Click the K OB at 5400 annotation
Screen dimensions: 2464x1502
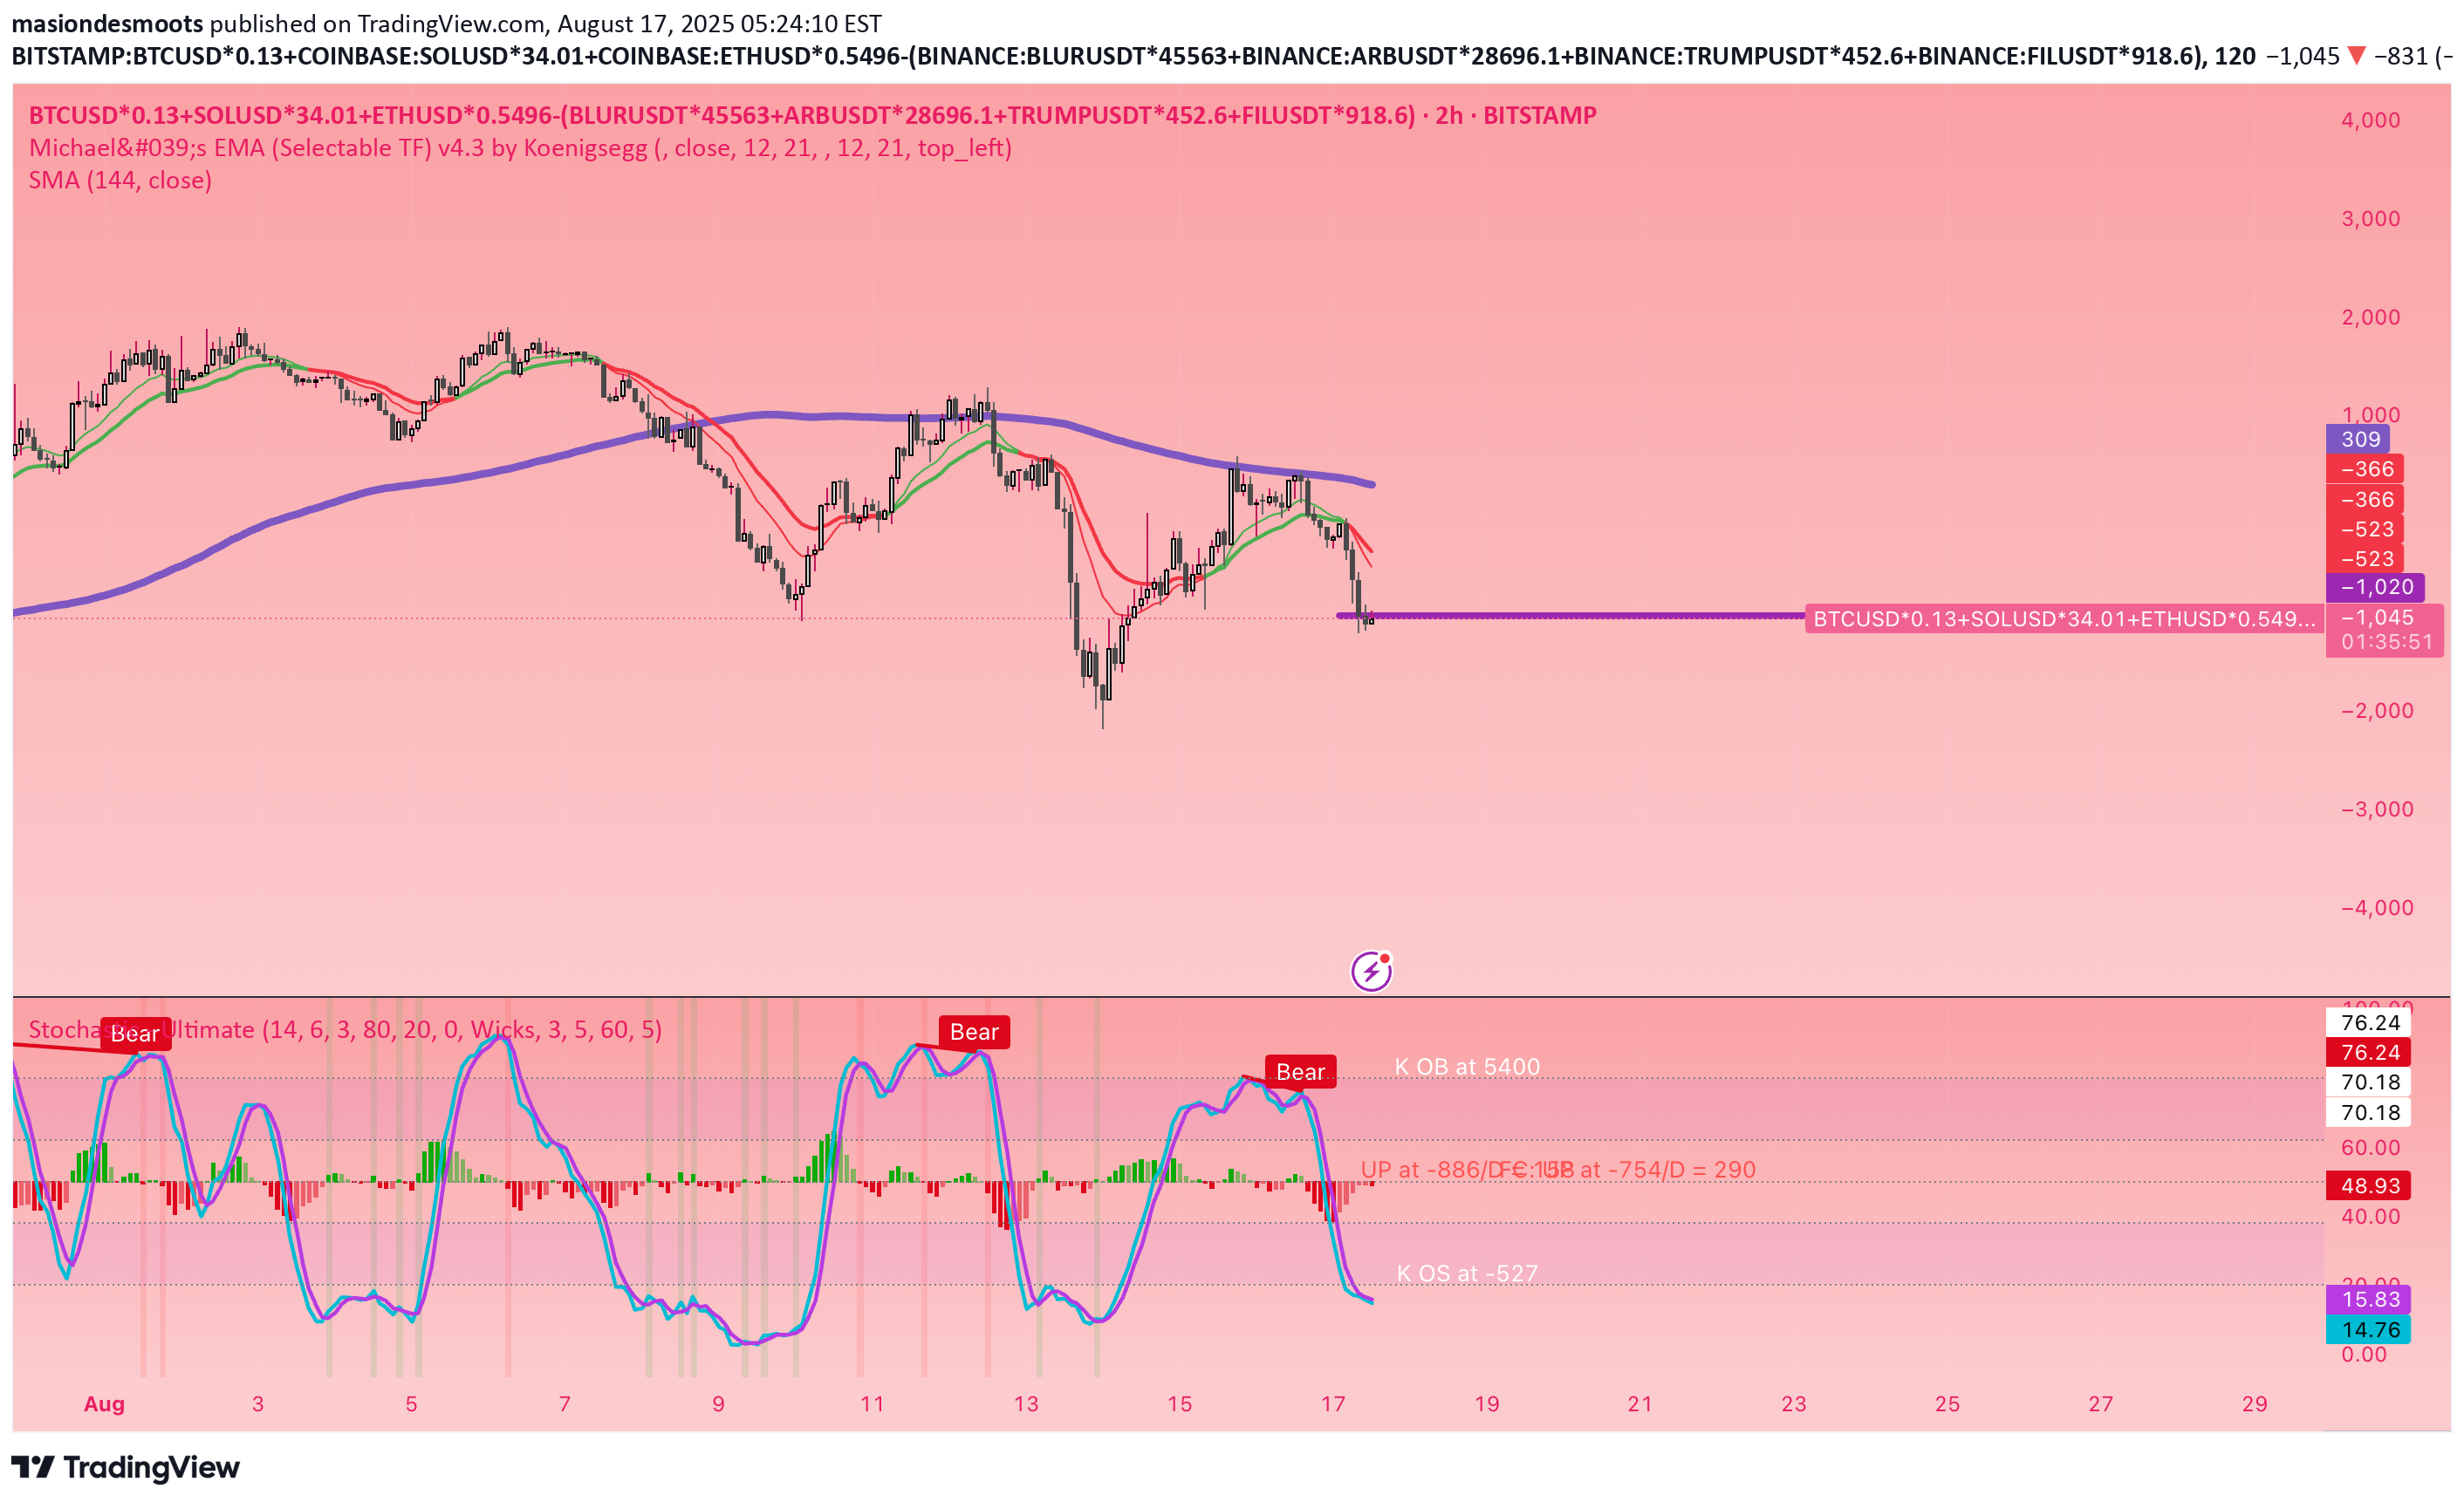point(1467,1066)
